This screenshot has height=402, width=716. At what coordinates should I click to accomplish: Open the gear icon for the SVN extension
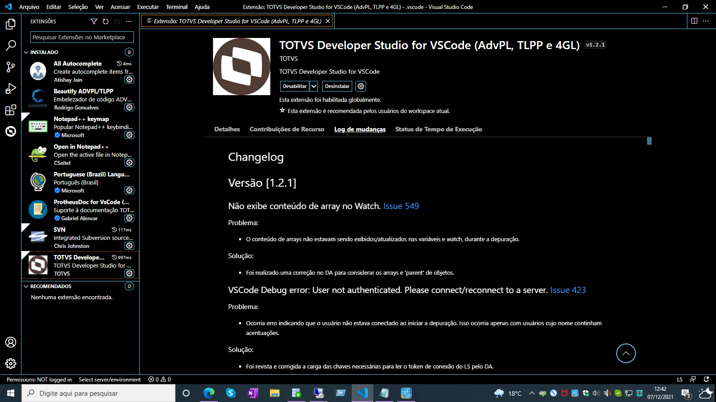(x=129, y=246)
